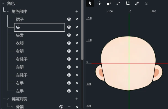Add a new skeleton to 骨架列表
Viewport: 168px width, 109px height.
[x=77, y=99]
